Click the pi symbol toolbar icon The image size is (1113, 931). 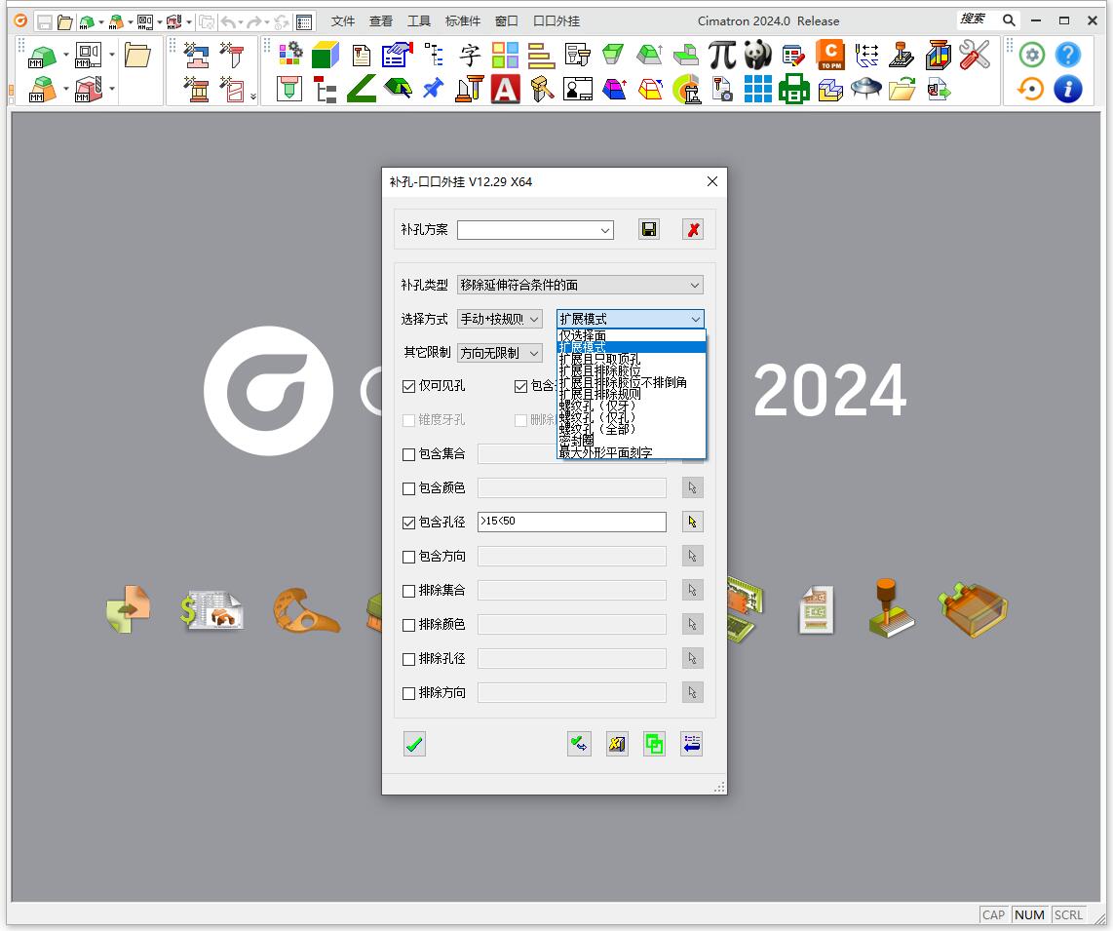[721, 55]
